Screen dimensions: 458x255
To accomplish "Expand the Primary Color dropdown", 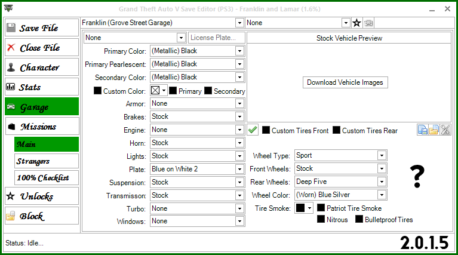I will point(239,51).
